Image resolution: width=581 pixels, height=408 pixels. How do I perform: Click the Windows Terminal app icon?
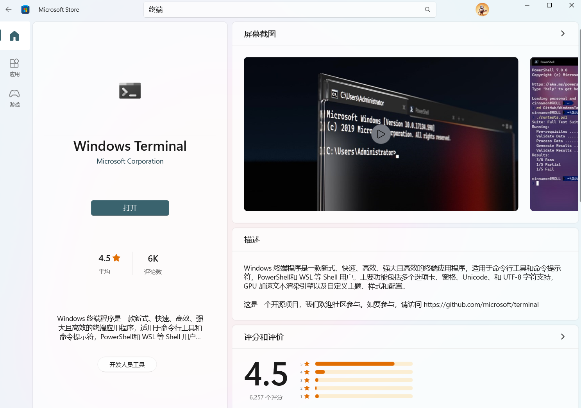point(130,91)
